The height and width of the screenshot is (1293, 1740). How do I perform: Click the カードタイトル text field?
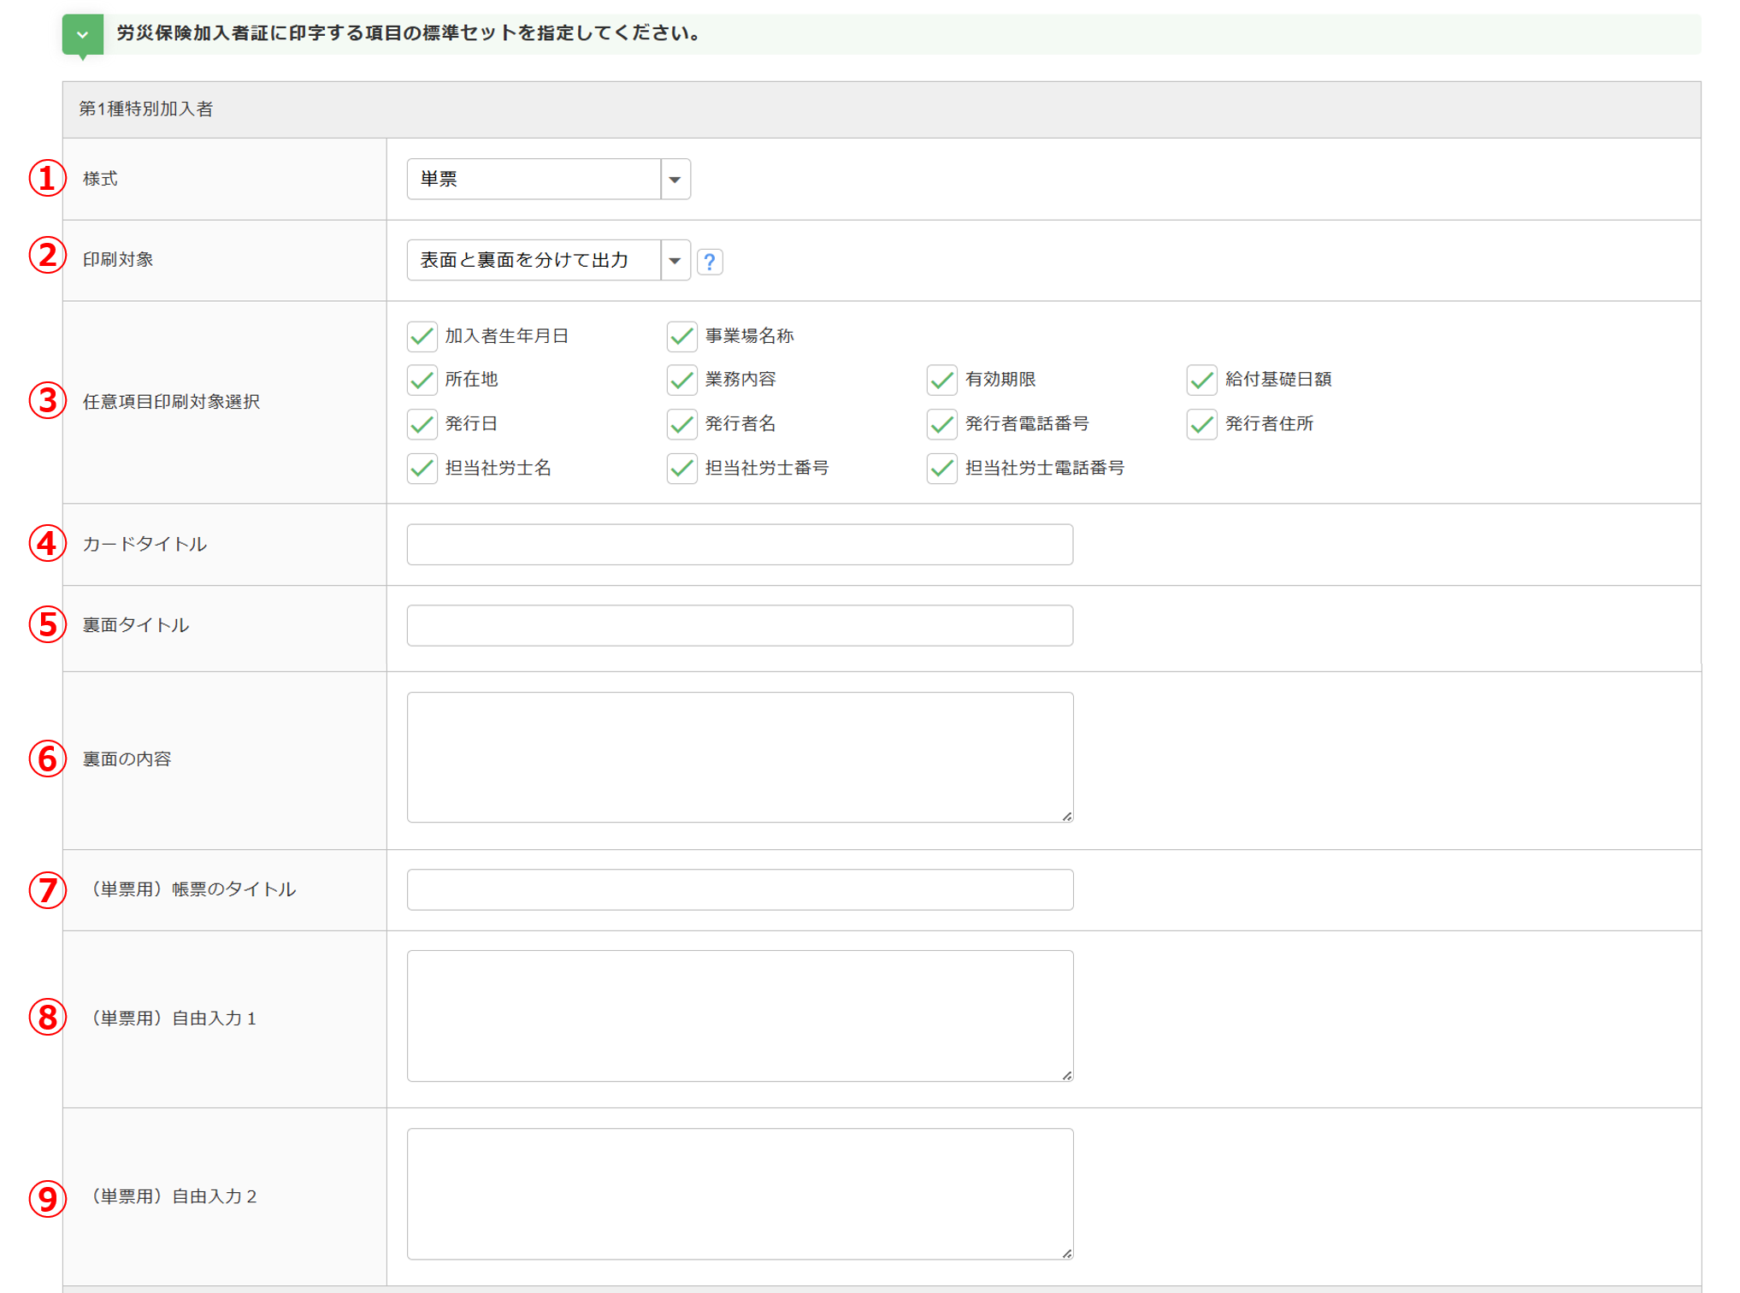tap(740, 545)
